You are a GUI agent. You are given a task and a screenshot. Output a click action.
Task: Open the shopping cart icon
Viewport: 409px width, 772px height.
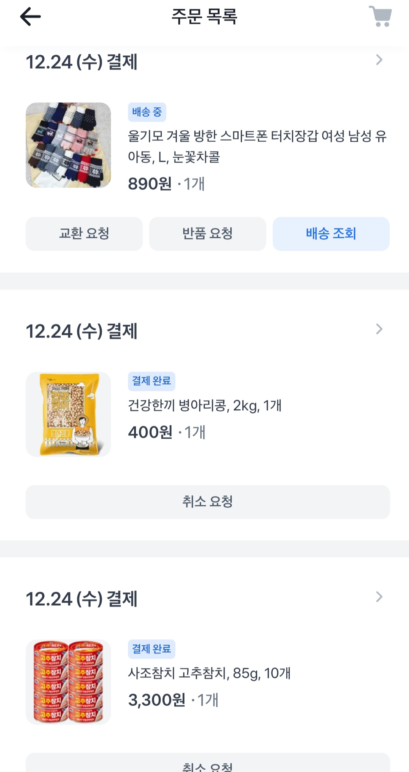coord(380,17)
